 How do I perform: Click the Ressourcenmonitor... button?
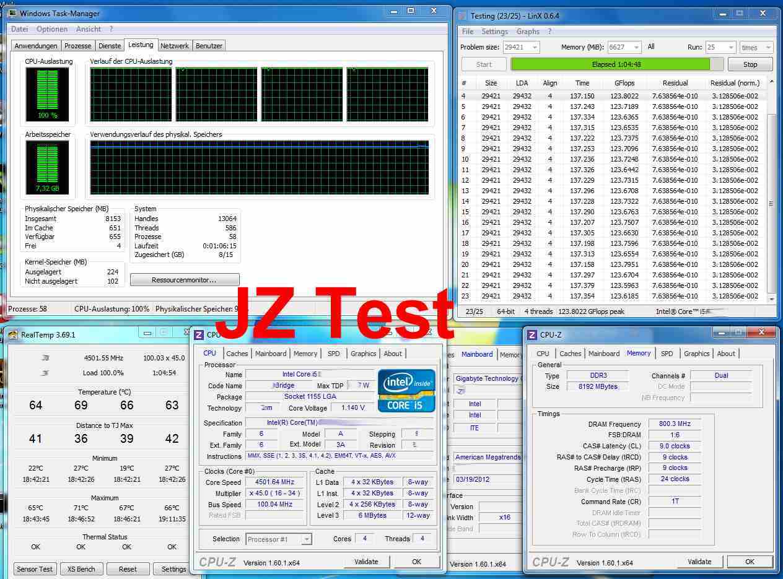pyautogui.click(x=185, y=280)
